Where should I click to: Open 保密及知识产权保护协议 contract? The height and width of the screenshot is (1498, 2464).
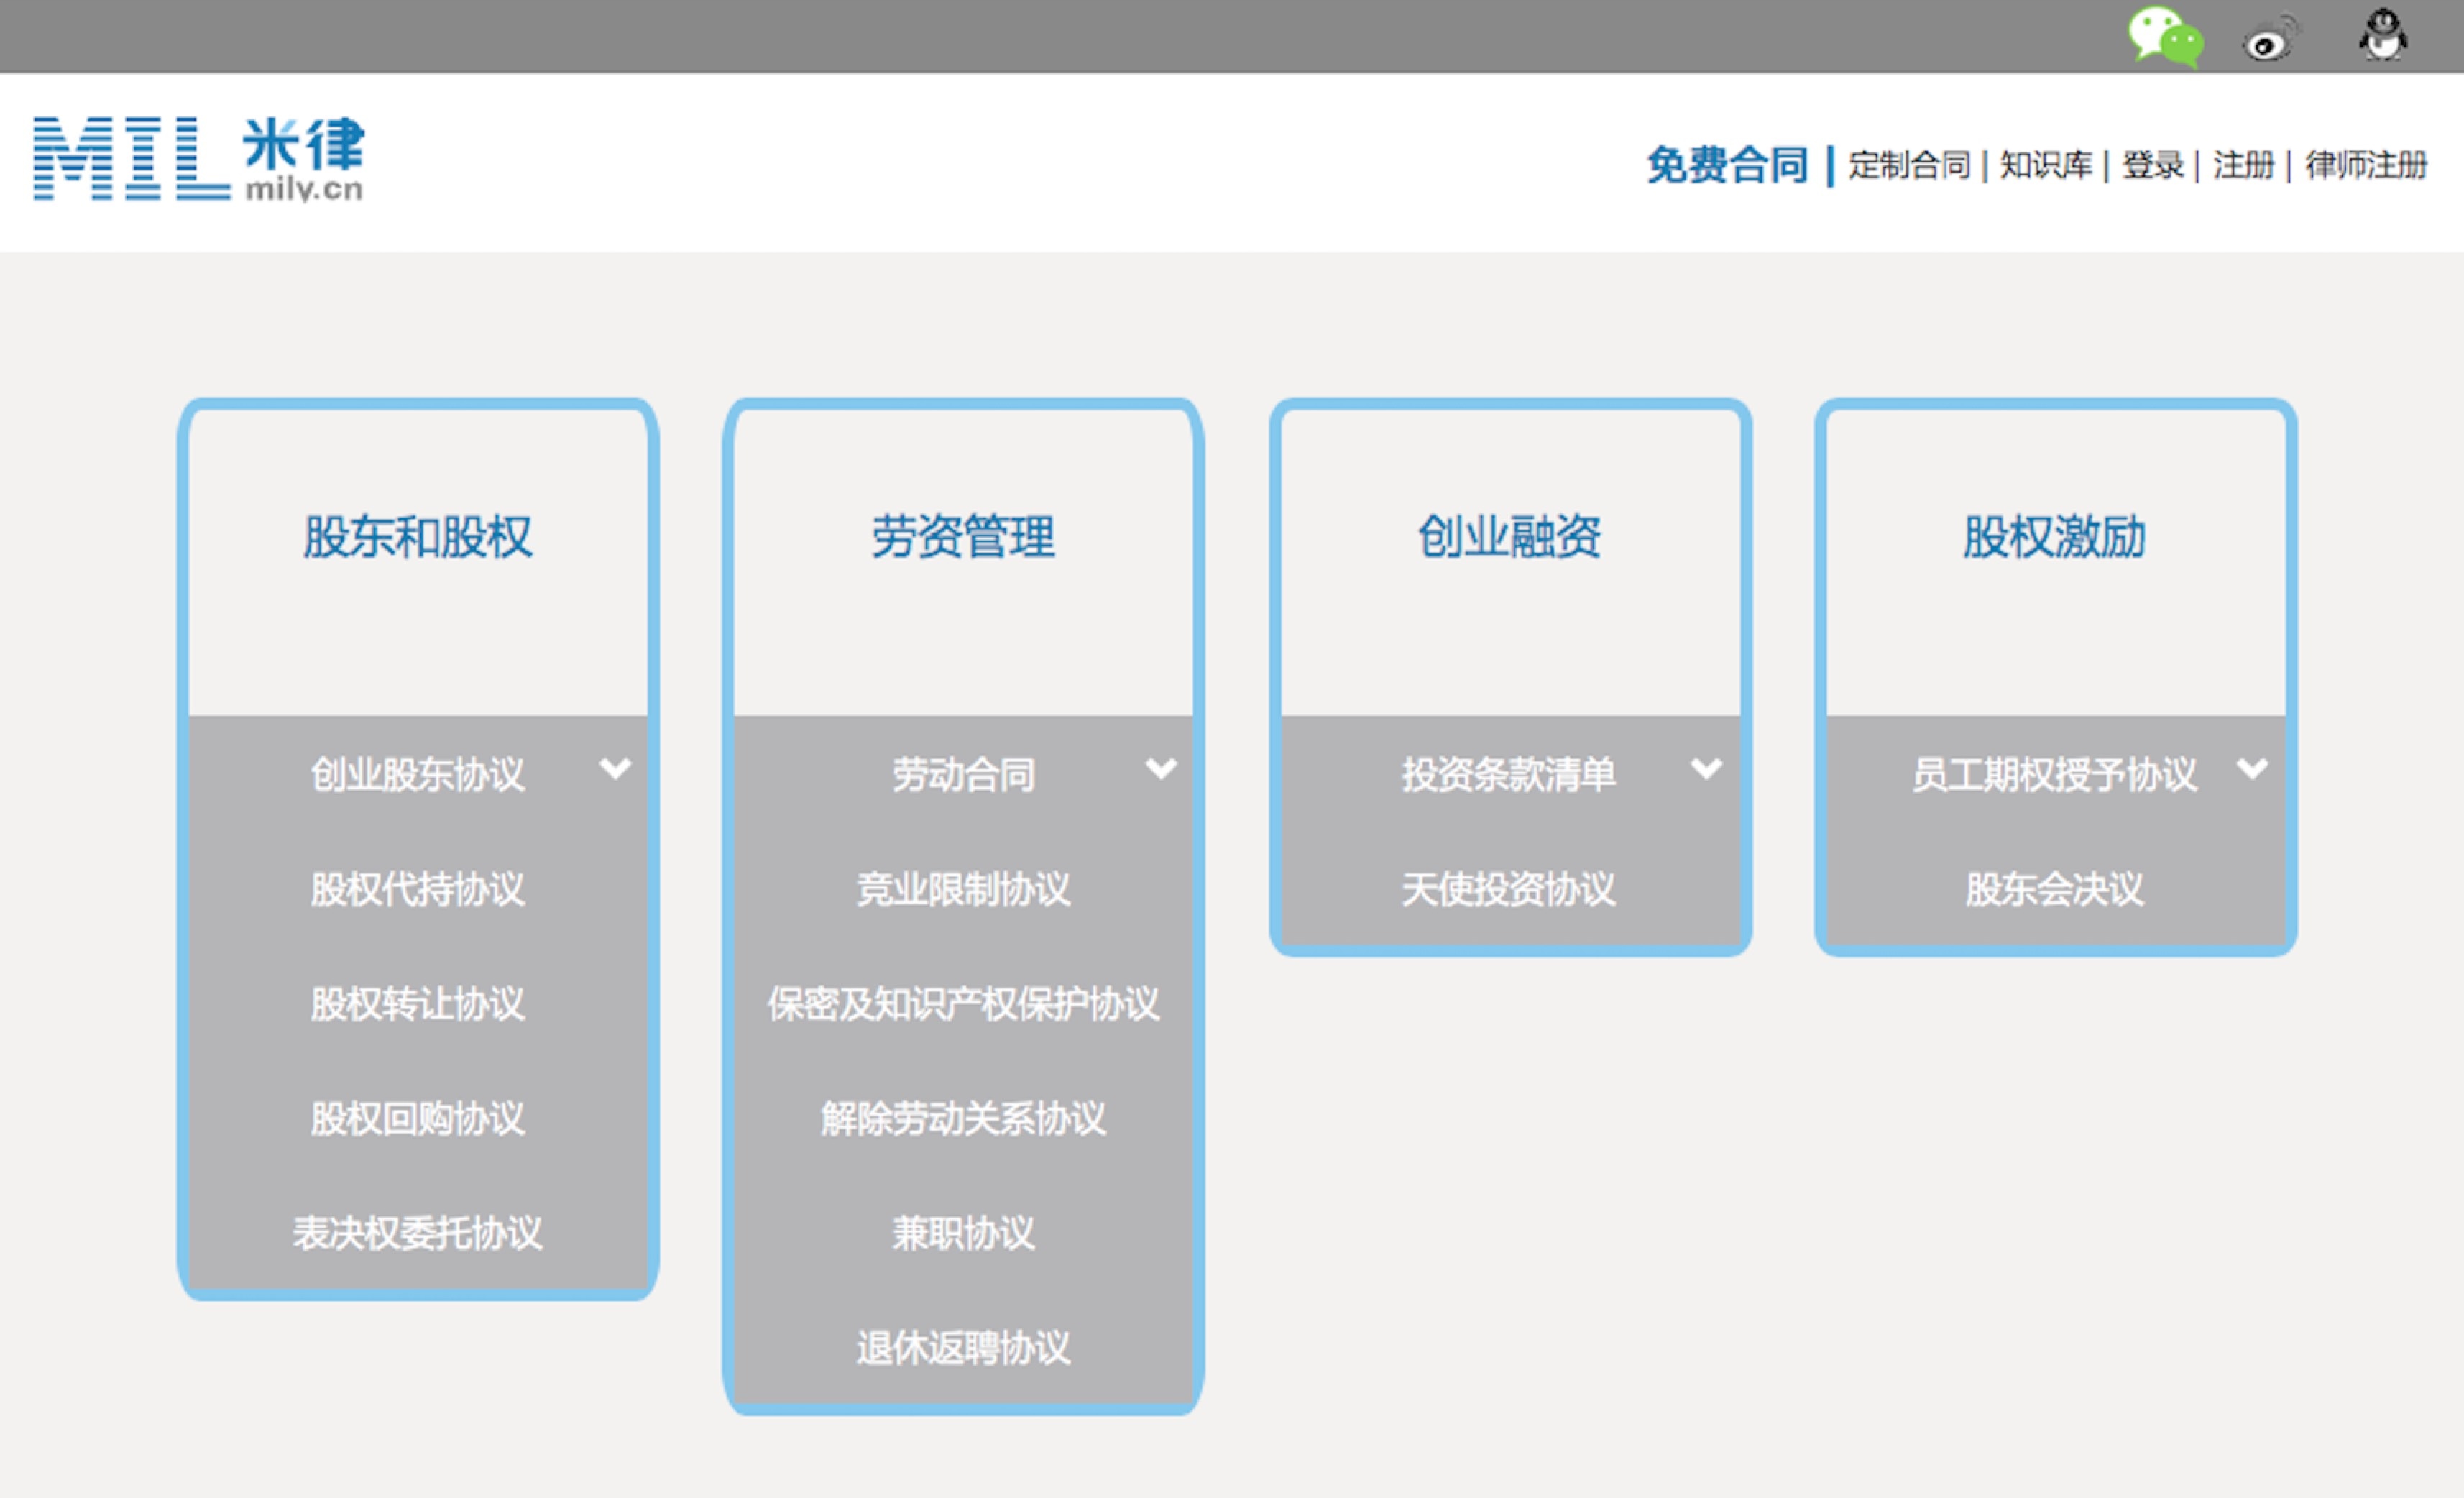963,1004
